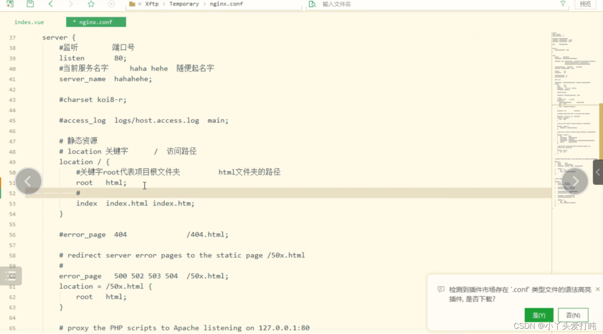Image resolution: width=603 pixels, height=334 pixels.
Task: Click 'index index.html index.htm;' line
Action: (136, 203)
